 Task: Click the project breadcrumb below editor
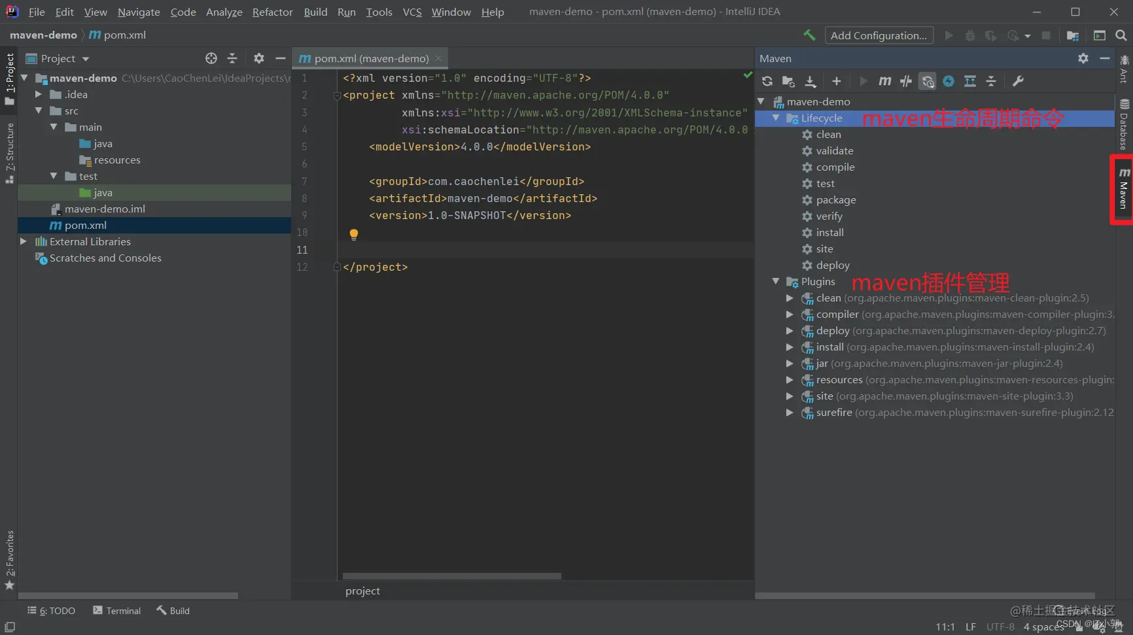click(362, 591)
